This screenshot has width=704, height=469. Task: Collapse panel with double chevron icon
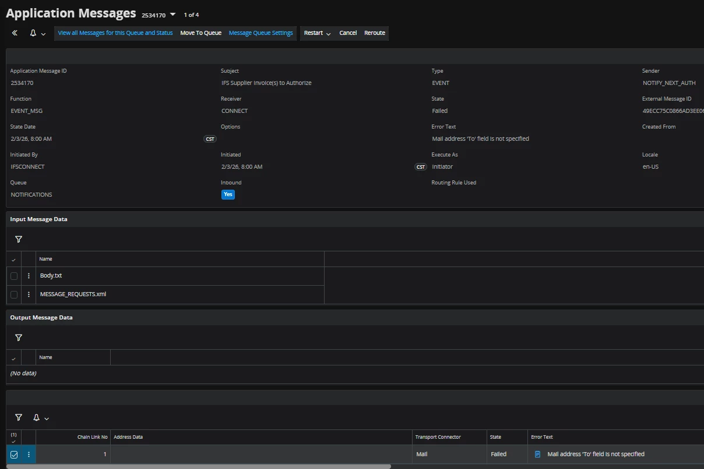coord(15,33)
